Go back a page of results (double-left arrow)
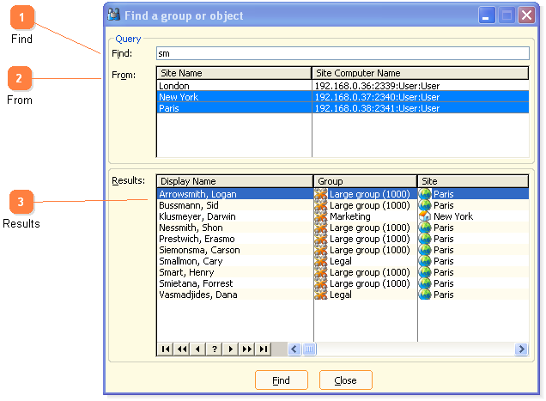Image resolution: width=546 pixels, height=401 pixels. pos(181,349)
